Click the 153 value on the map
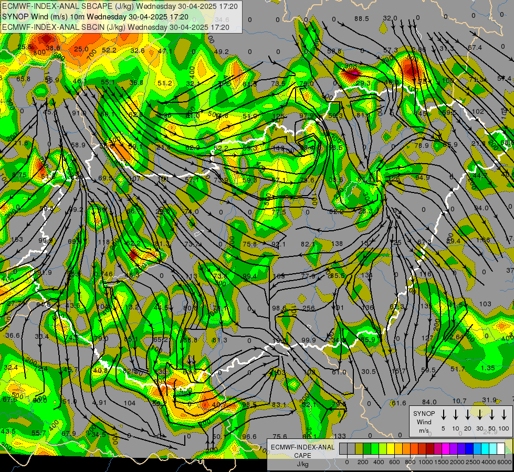The width and height of the screenshot is (514, 472). (x=17, y=240)
